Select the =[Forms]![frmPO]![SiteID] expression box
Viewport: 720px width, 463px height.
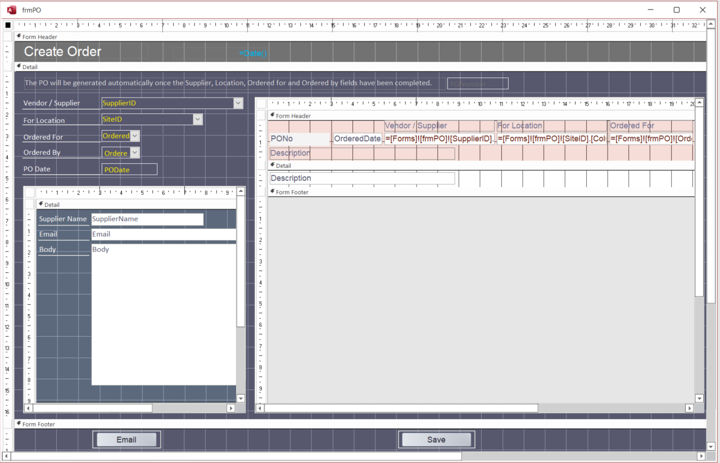coord(552,139)
